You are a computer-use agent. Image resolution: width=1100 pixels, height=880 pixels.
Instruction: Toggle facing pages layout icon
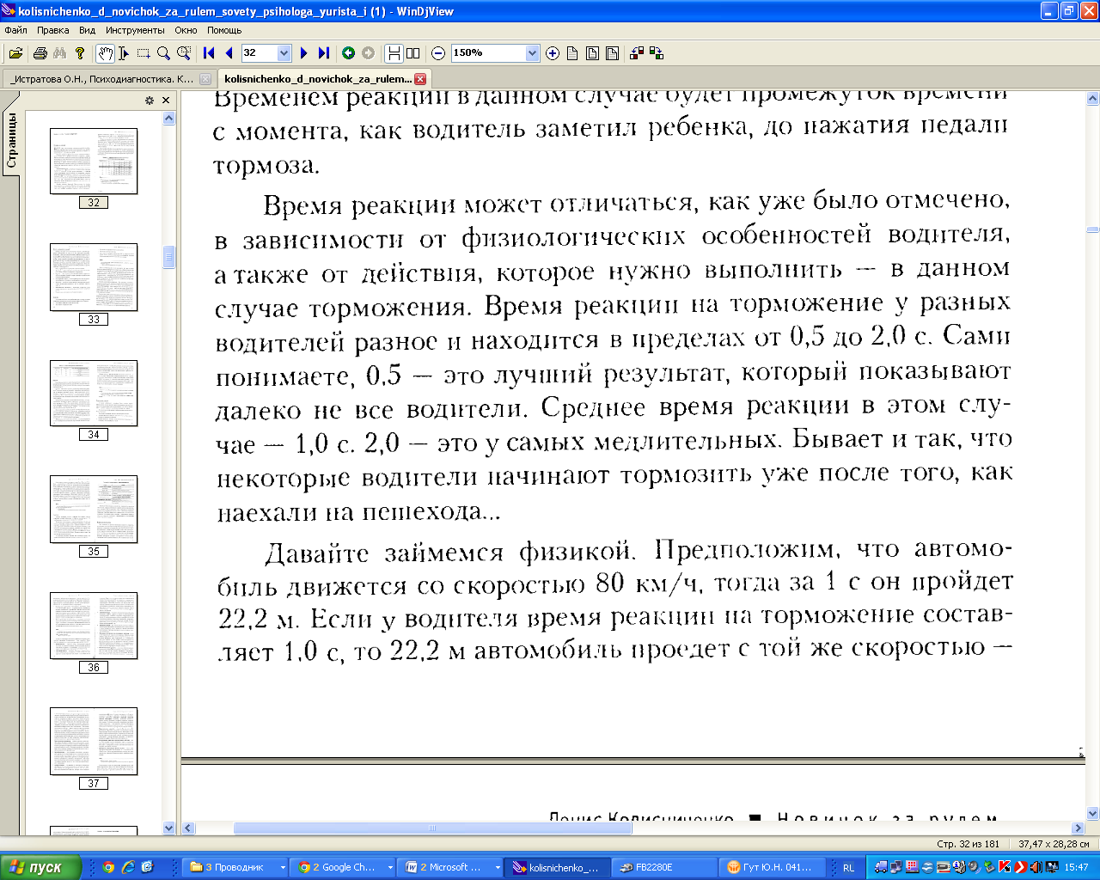click(413, 53)
